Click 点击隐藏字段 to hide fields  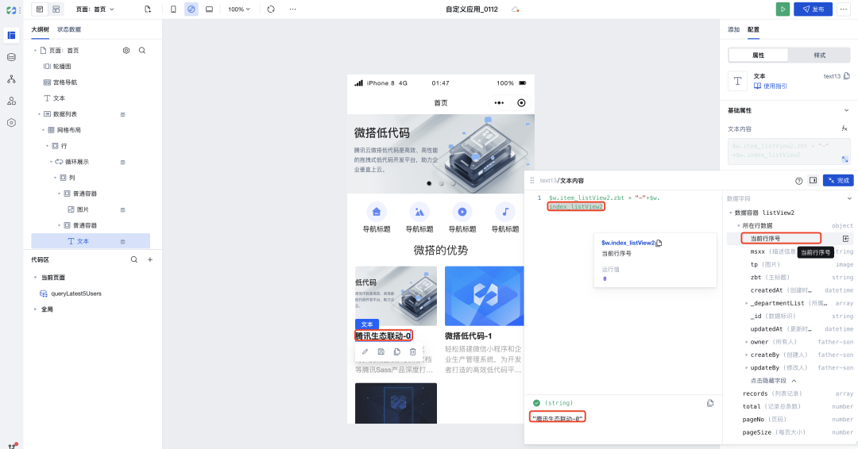pos(773,381)
